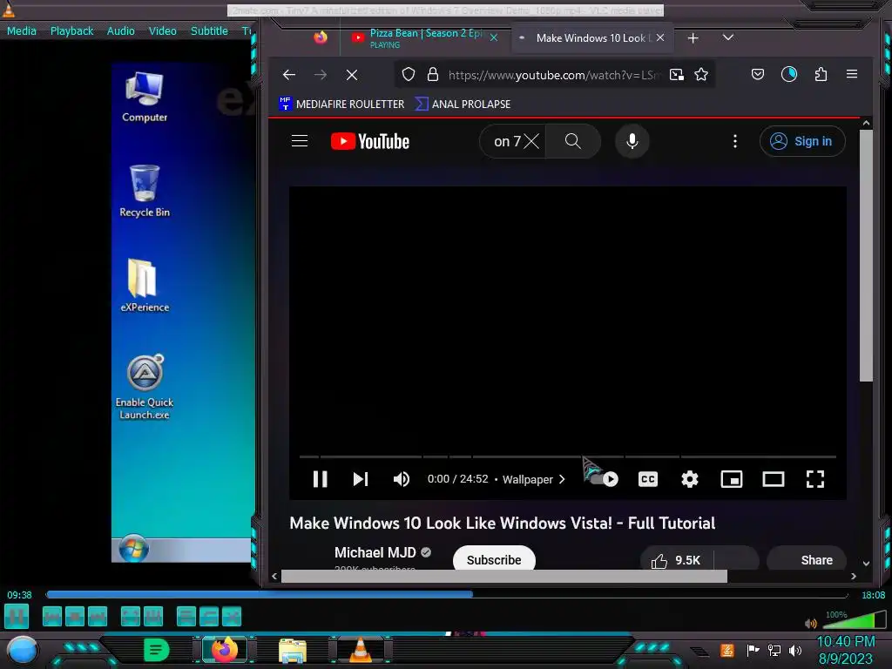Open the Michael MJD channel link
Image resolution: width=892 pixels, height=669 pixels.
[375, 552]
